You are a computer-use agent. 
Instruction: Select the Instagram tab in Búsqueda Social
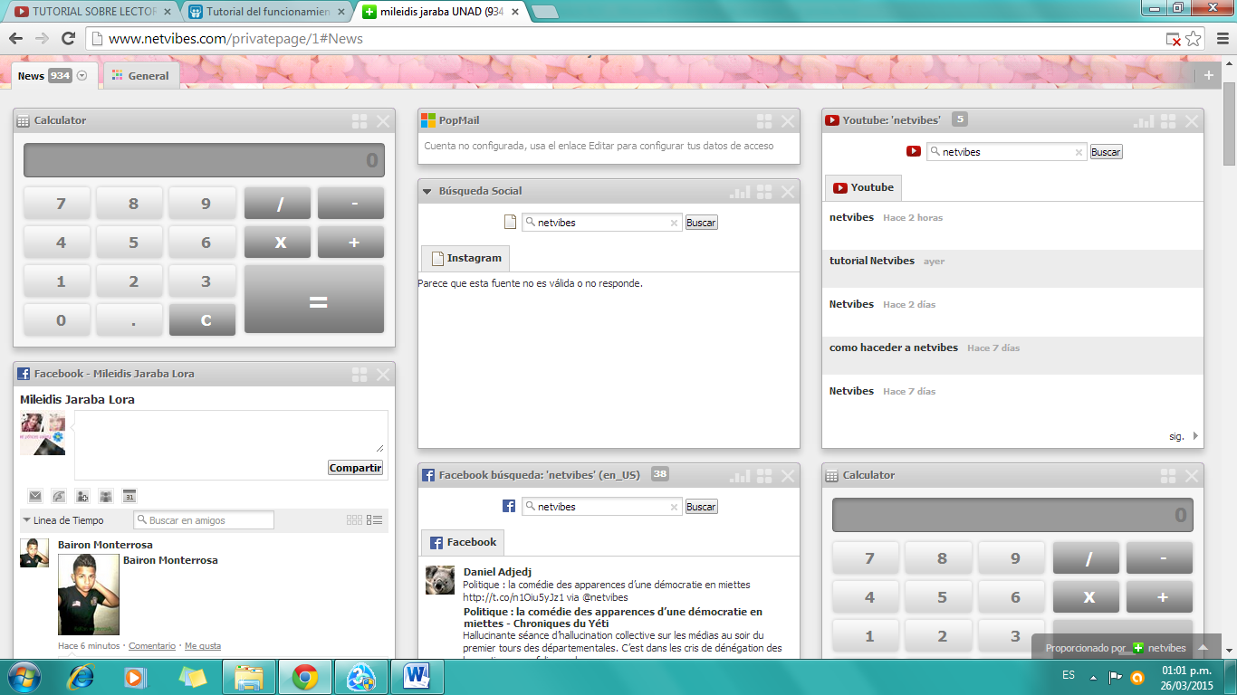[465, 259]
